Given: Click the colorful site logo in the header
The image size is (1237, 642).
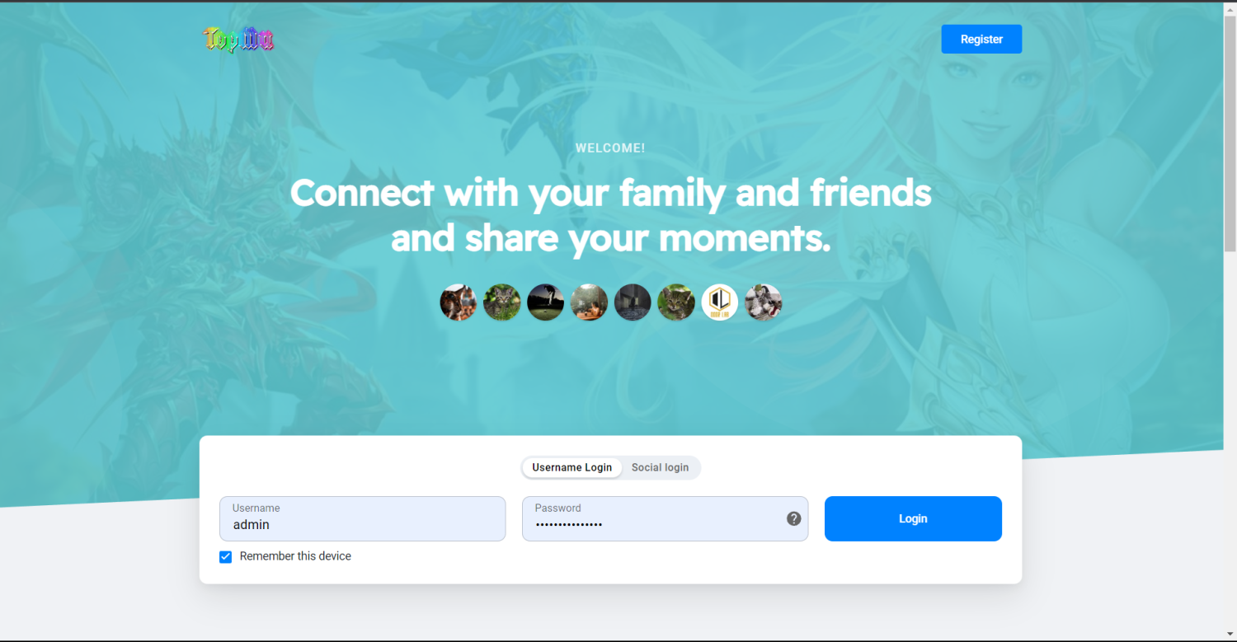Looking at the screenshot, I should click(x=238, y=39).
